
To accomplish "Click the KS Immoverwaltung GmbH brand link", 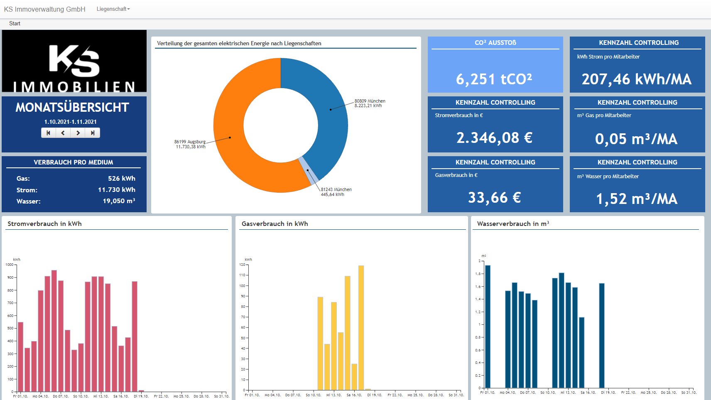I will click(45, 9).
